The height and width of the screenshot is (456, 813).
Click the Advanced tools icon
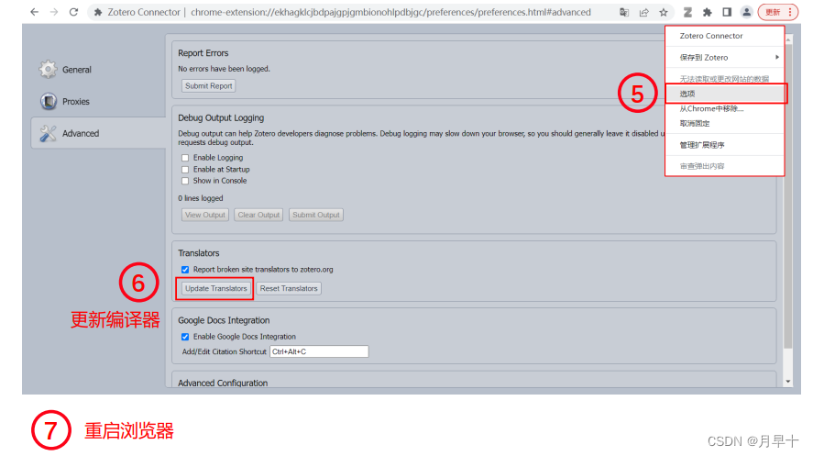(48, 133)
